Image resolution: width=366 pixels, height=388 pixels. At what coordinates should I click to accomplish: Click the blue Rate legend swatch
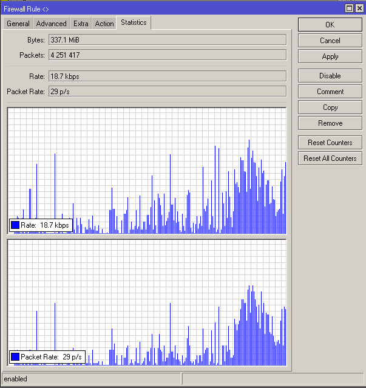15,225
